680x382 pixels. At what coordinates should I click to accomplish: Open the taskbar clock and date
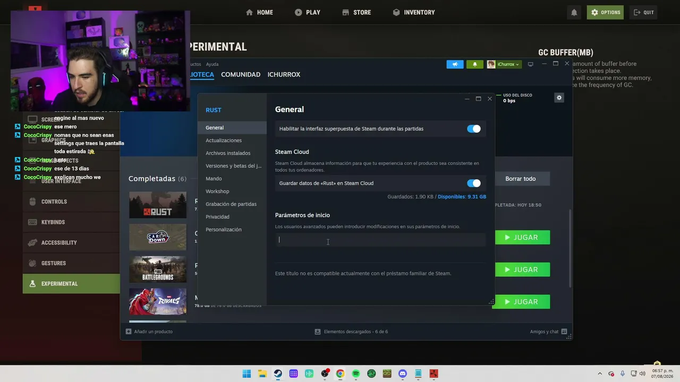click(662, 374)
